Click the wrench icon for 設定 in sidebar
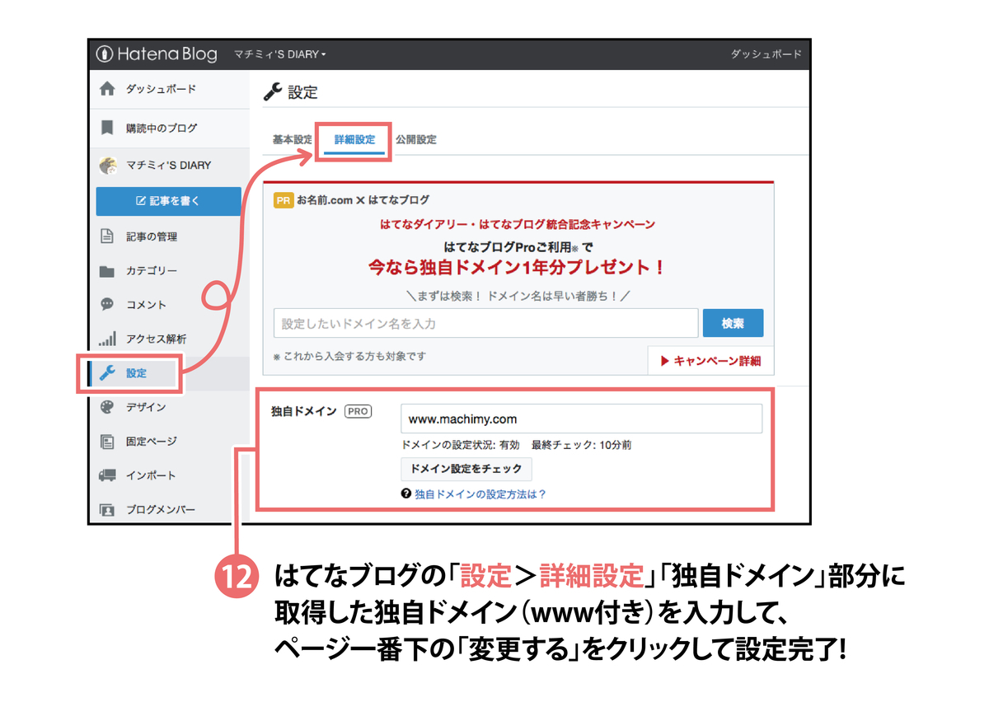Viewport: 989px width, 702px height. tap(107, 373)
